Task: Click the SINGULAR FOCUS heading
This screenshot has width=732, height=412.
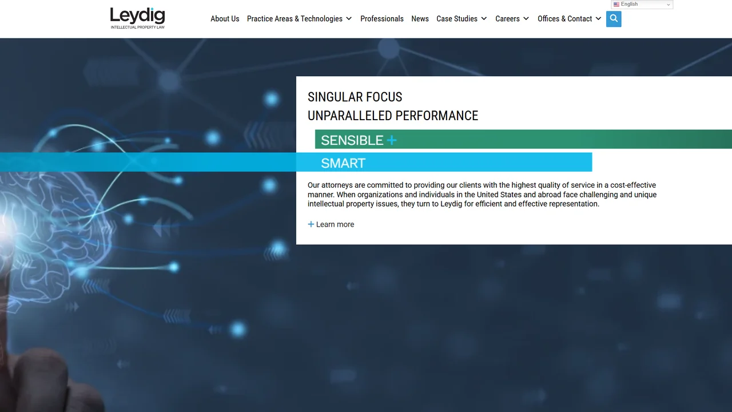Action: tap(355, 97)
